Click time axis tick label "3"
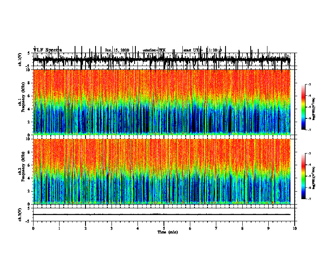 point(112,228)
